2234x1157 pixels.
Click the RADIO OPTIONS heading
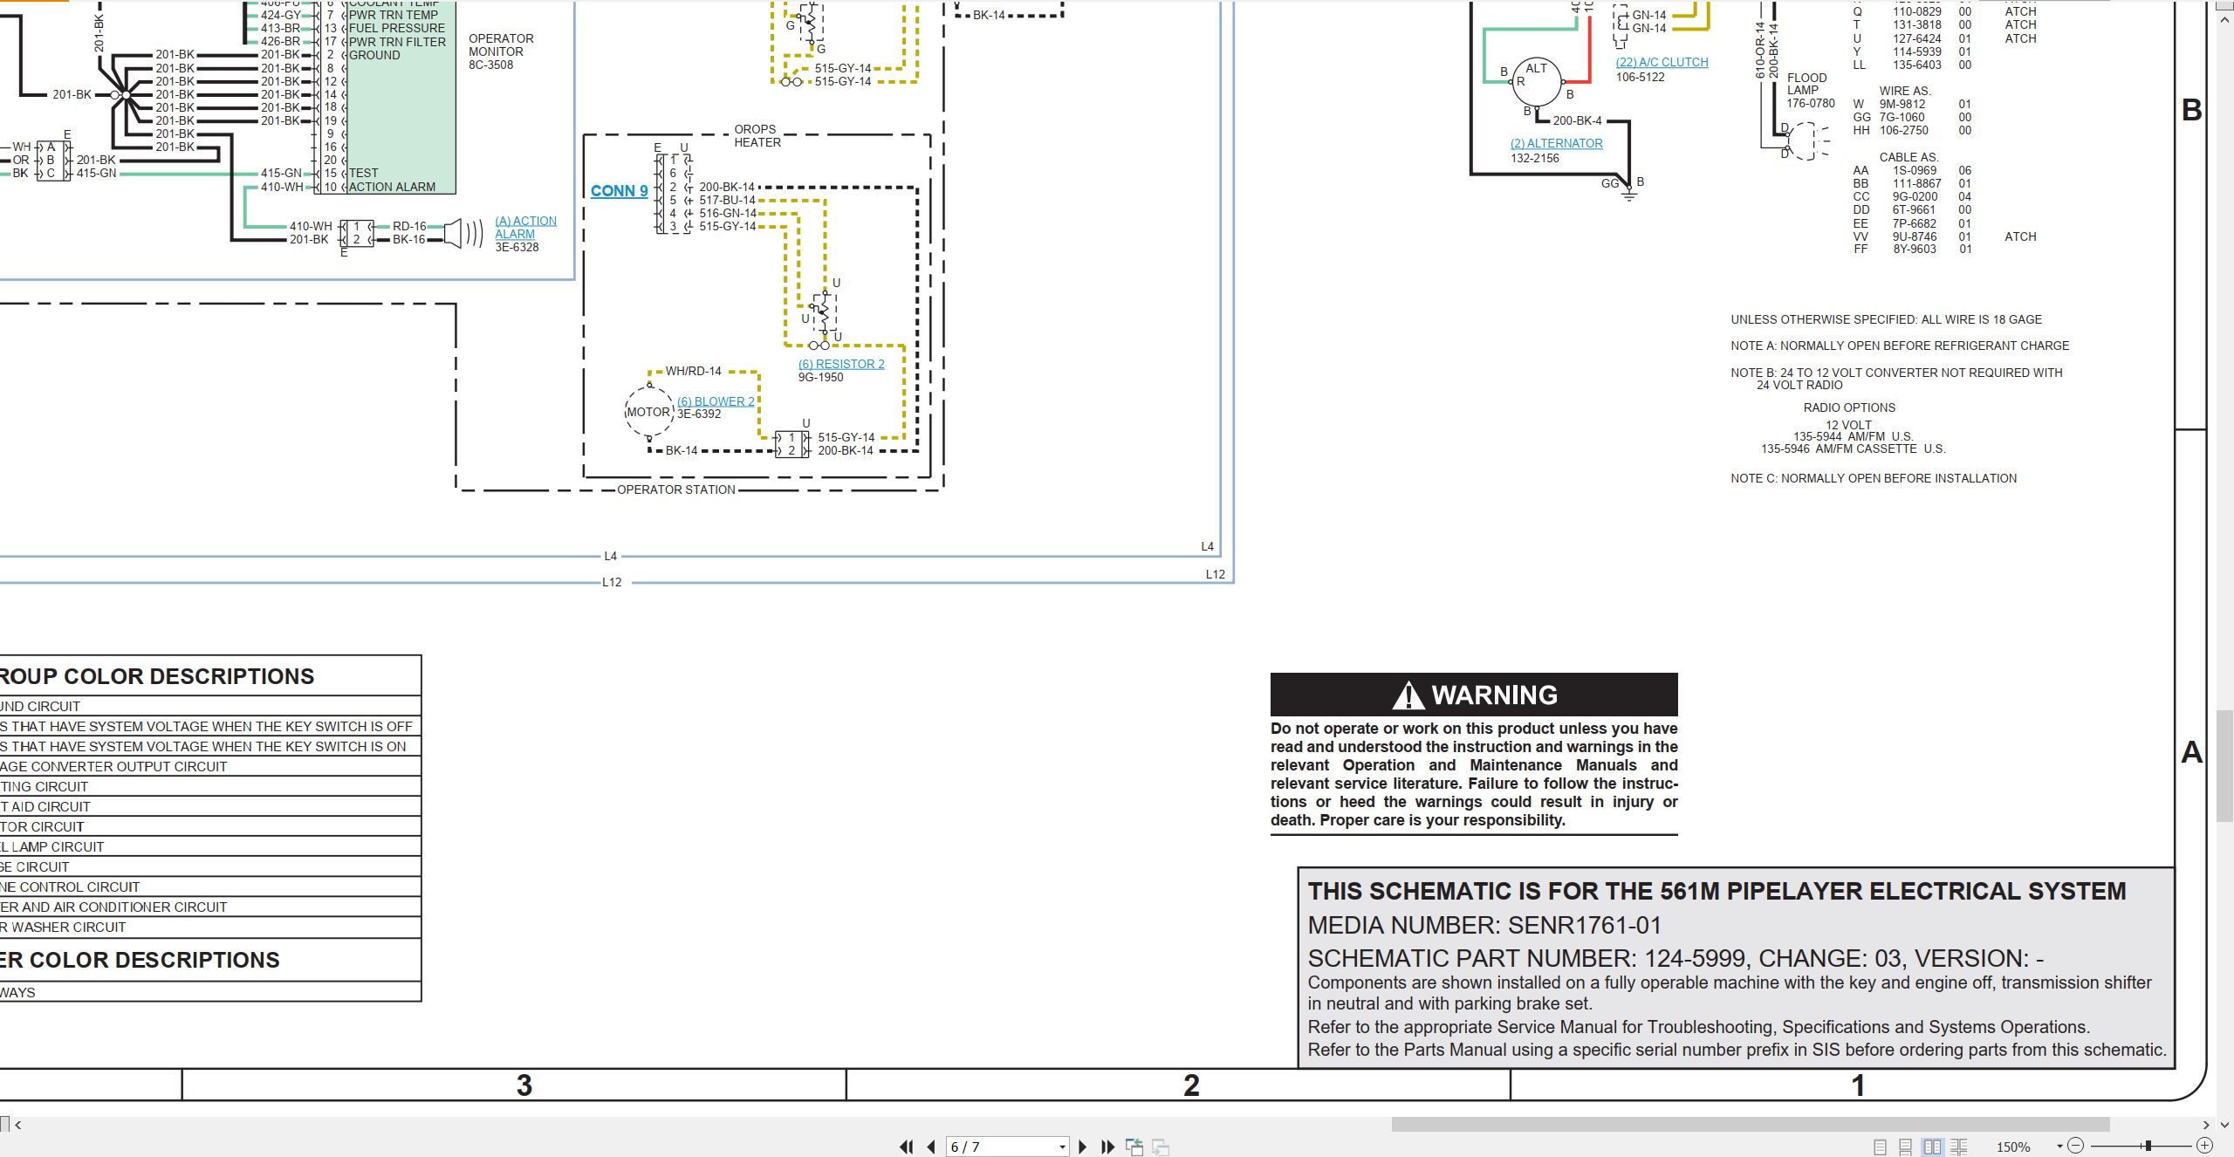point(1849,407)
